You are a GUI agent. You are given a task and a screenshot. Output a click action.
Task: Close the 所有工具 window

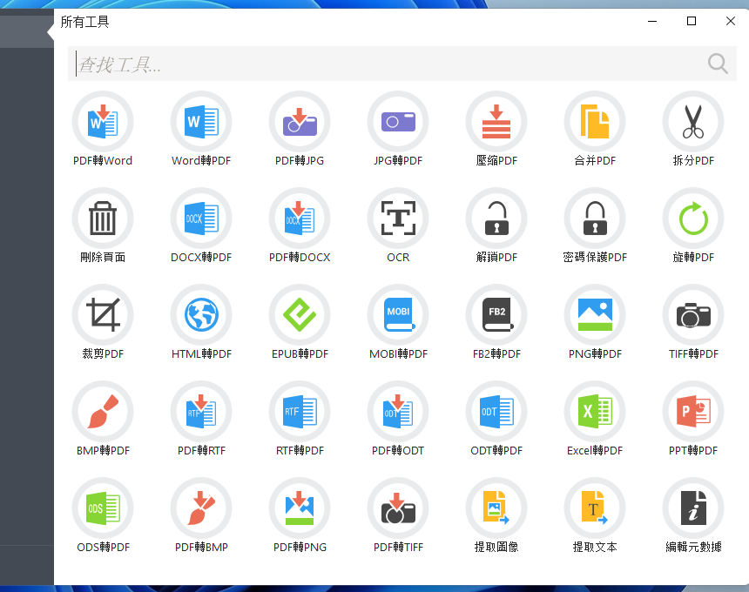coord(731,21)
